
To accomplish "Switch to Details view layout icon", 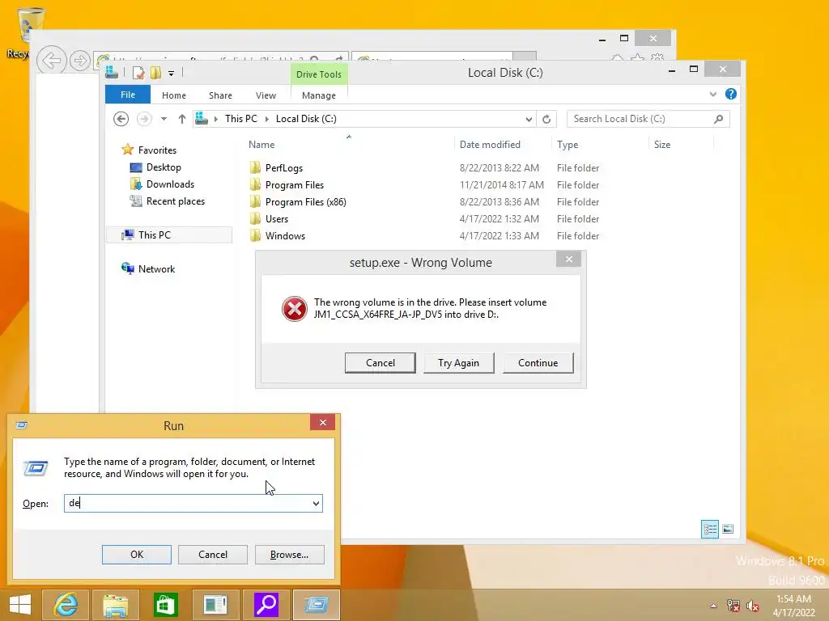I will click(709, 529).
